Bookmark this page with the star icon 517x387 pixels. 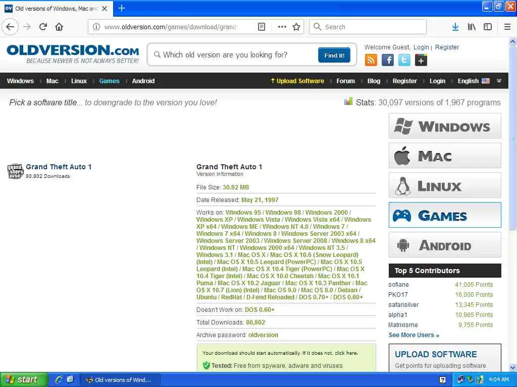click(x=296, y=27)
